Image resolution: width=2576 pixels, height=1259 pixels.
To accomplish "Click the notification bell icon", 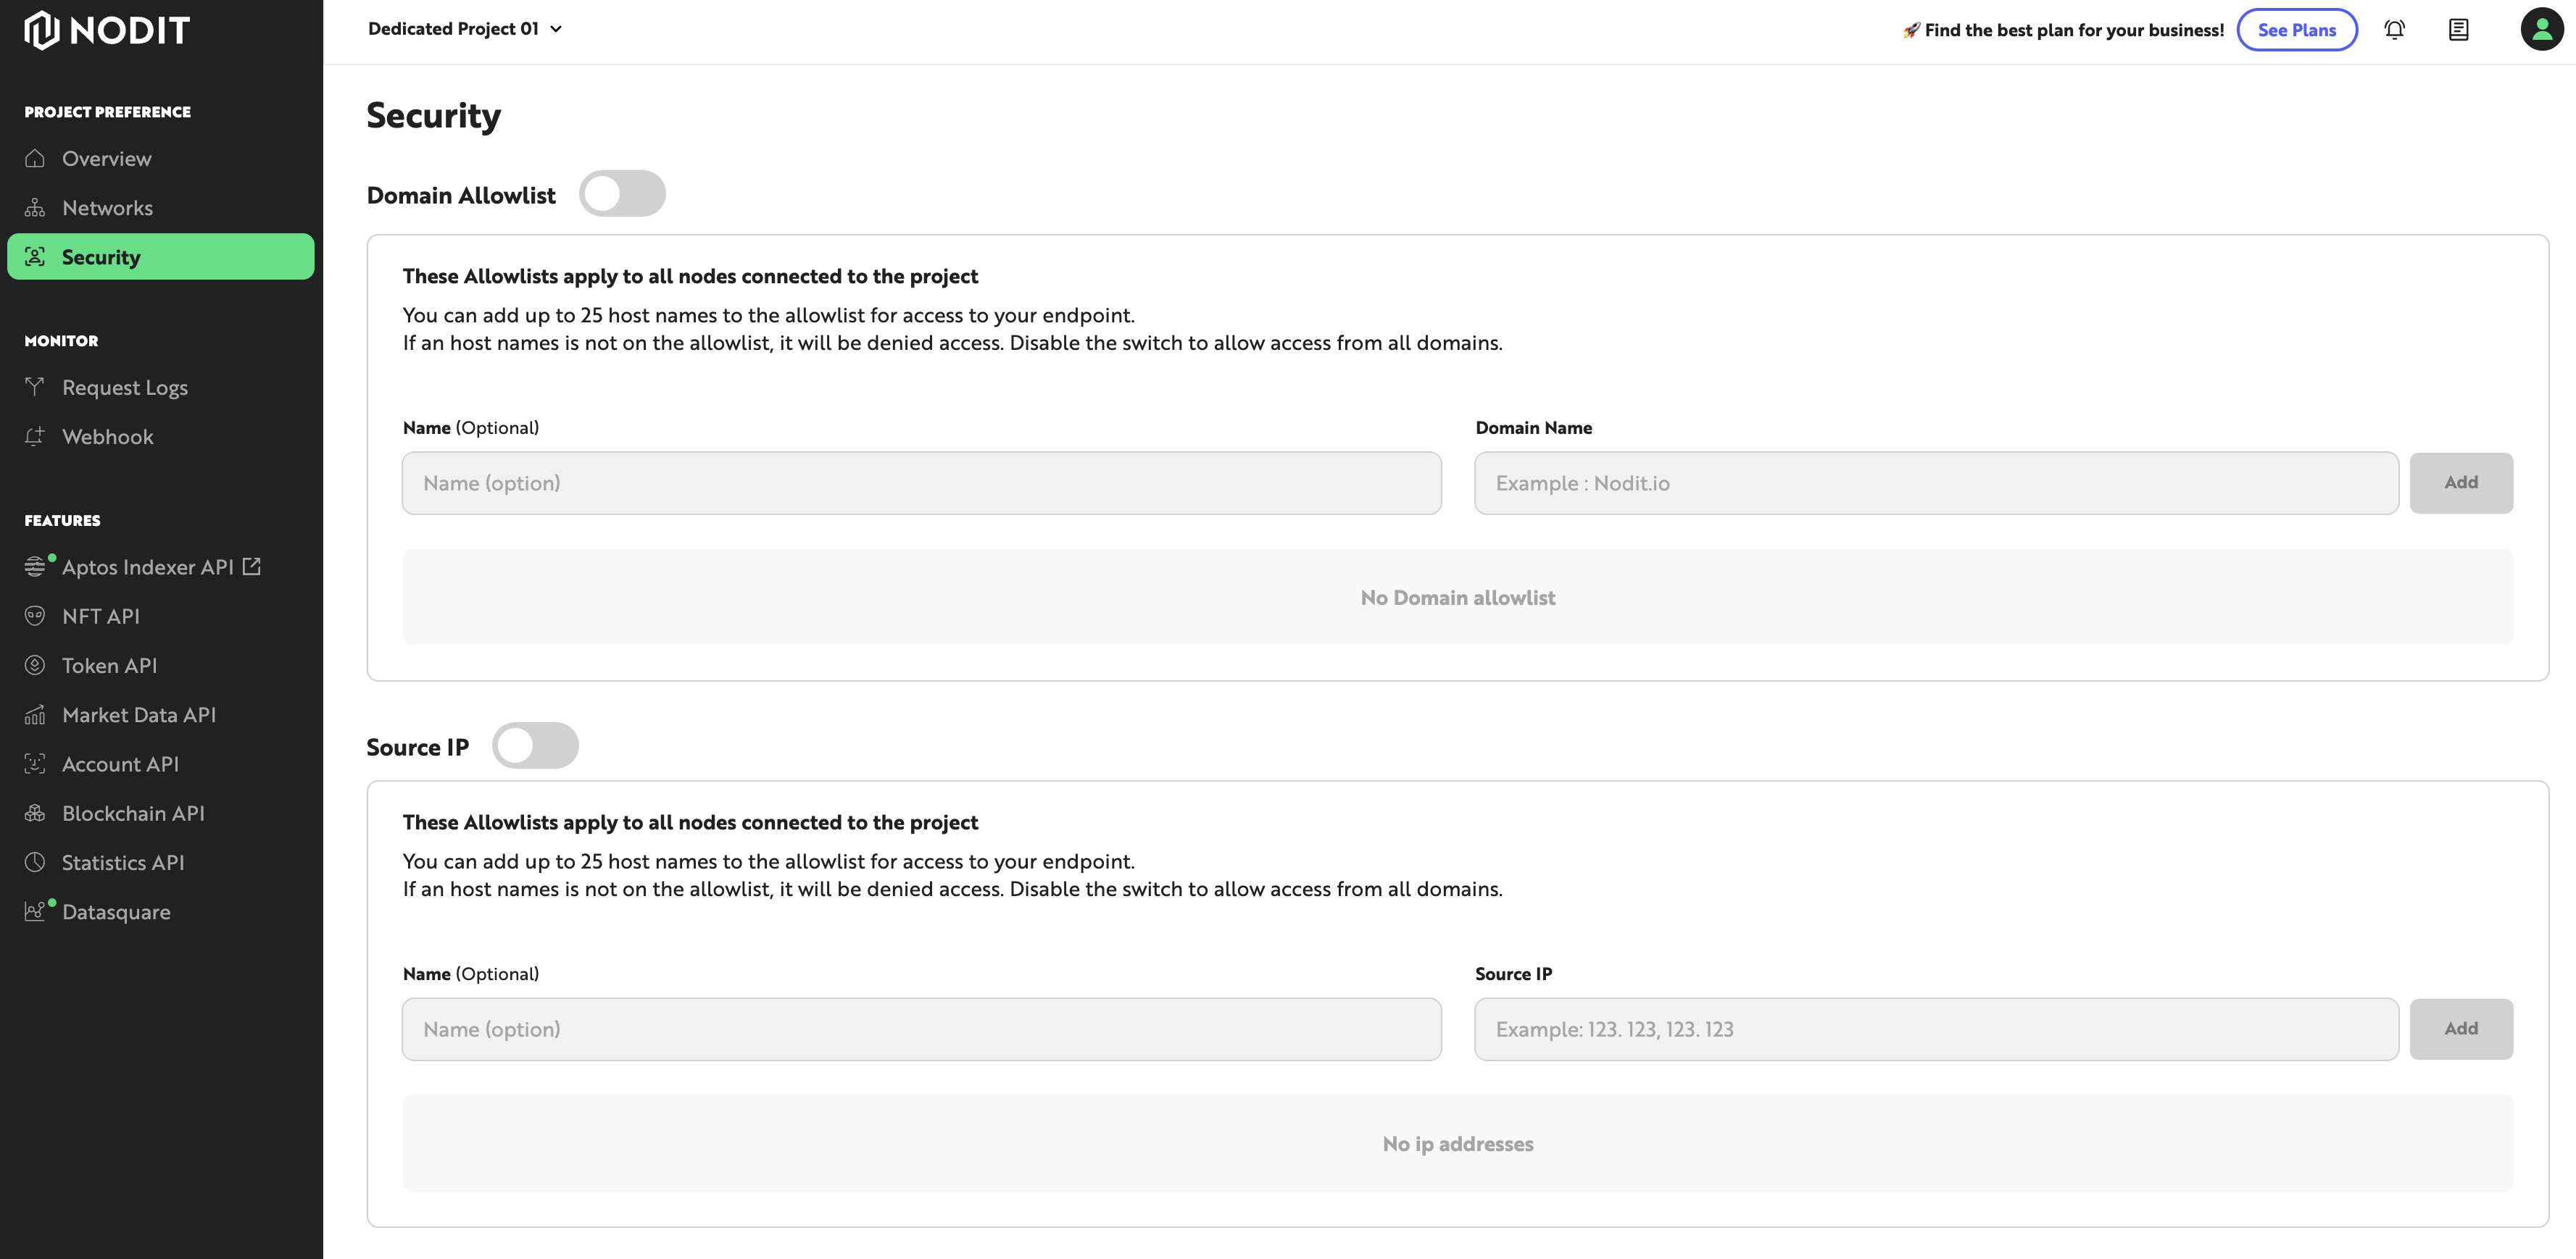I will click(x=2394, y=30).
